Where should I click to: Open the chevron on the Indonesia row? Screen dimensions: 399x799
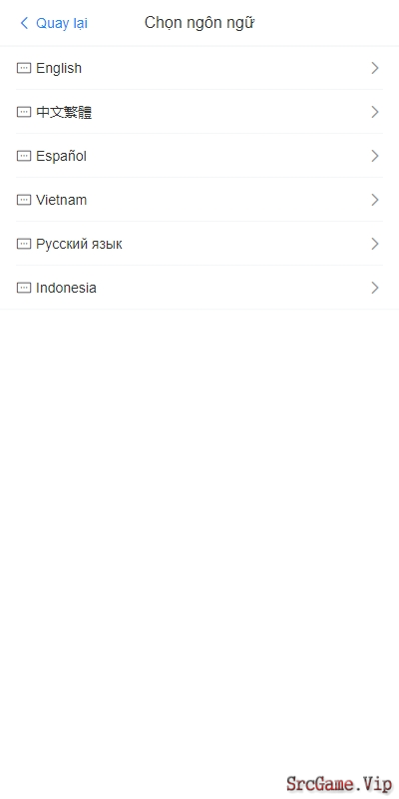tap(375, 288)
